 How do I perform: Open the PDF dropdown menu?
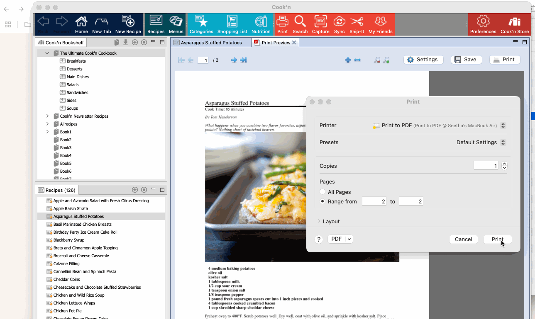(x=340, y=239)
